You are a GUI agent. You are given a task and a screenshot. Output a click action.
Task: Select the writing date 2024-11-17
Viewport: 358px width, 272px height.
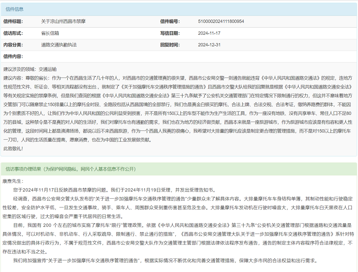click(209, 33)
